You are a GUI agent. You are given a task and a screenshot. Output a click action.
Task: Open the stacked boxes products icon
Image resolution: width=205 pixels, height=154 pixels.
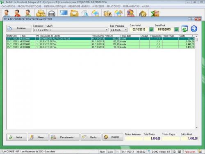click(41, 13)
